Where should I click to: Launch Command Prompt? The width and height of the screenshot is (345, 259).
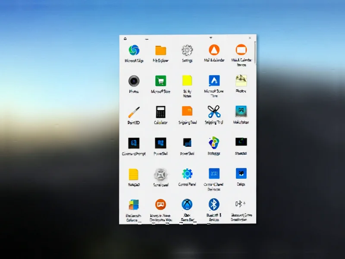pos(134,144)
